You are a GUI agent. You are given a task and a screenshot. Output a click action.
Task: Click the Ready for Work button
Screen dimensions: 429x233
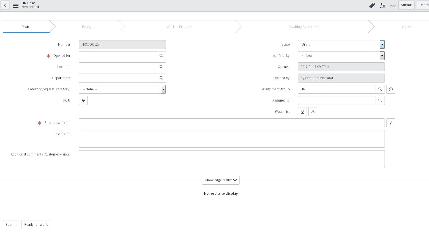36,225
